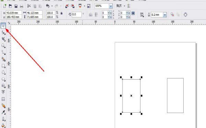Image resolution: width=206 pixels, height=128 pixels.
Task: Click the rotation angle 0.0 field
Action: pos(77,14)
